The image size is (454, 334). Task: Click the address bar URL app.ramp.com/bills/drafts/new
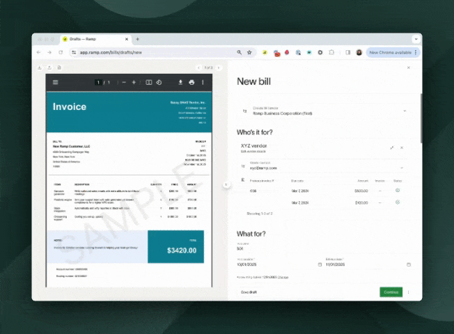coord(111,52)
